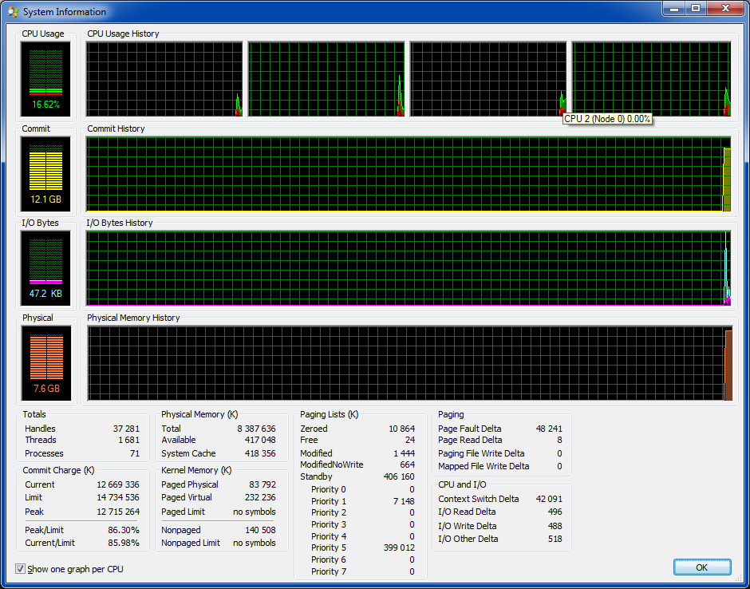Click the Handles value in Totals
This screenshot has height=589, width=750.
pyautogui.click(x=126, y=429)
